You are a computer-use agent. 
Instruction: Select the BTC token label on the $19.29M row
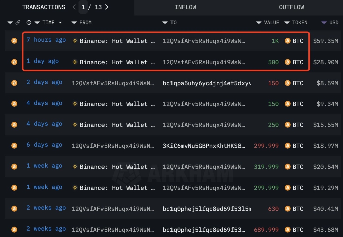point(298,188)
